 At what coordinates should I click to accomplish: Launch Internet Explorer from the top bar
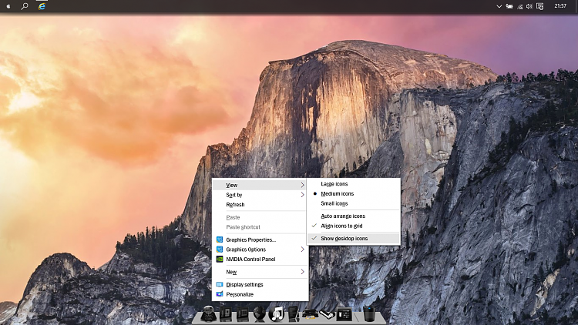pyautogui.click(x=42, y=6)
